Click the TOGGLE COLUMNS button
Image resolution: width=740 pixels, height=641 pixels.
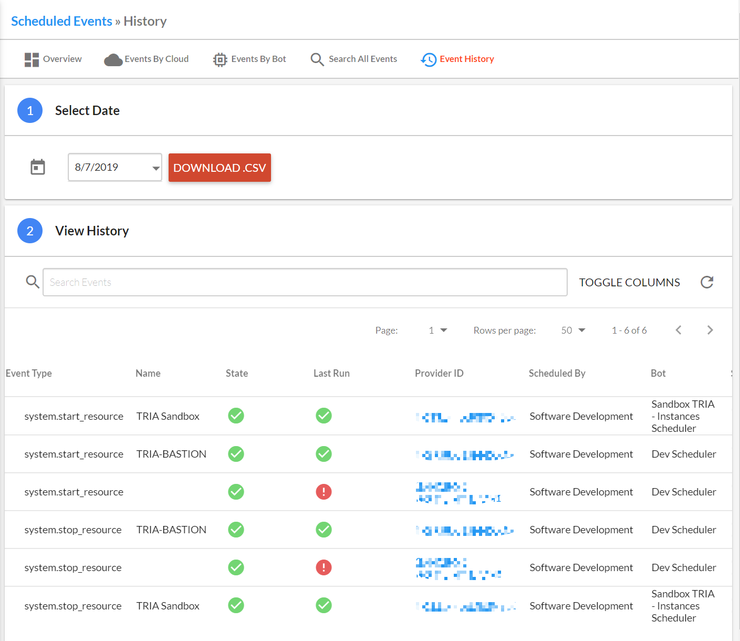point(629,282)
